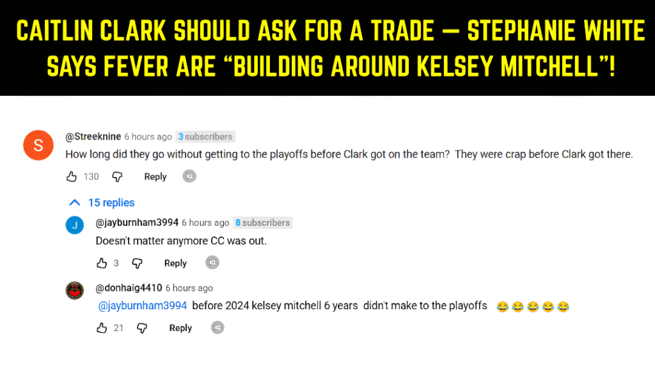
Task: Click Streeknine's orange S avatar
Action: [x=38, y=145]
